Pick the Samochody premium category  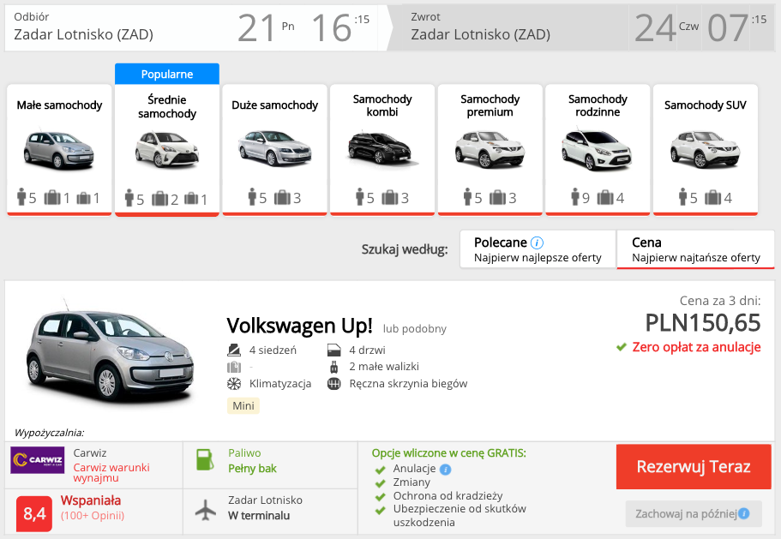(490, 149)
